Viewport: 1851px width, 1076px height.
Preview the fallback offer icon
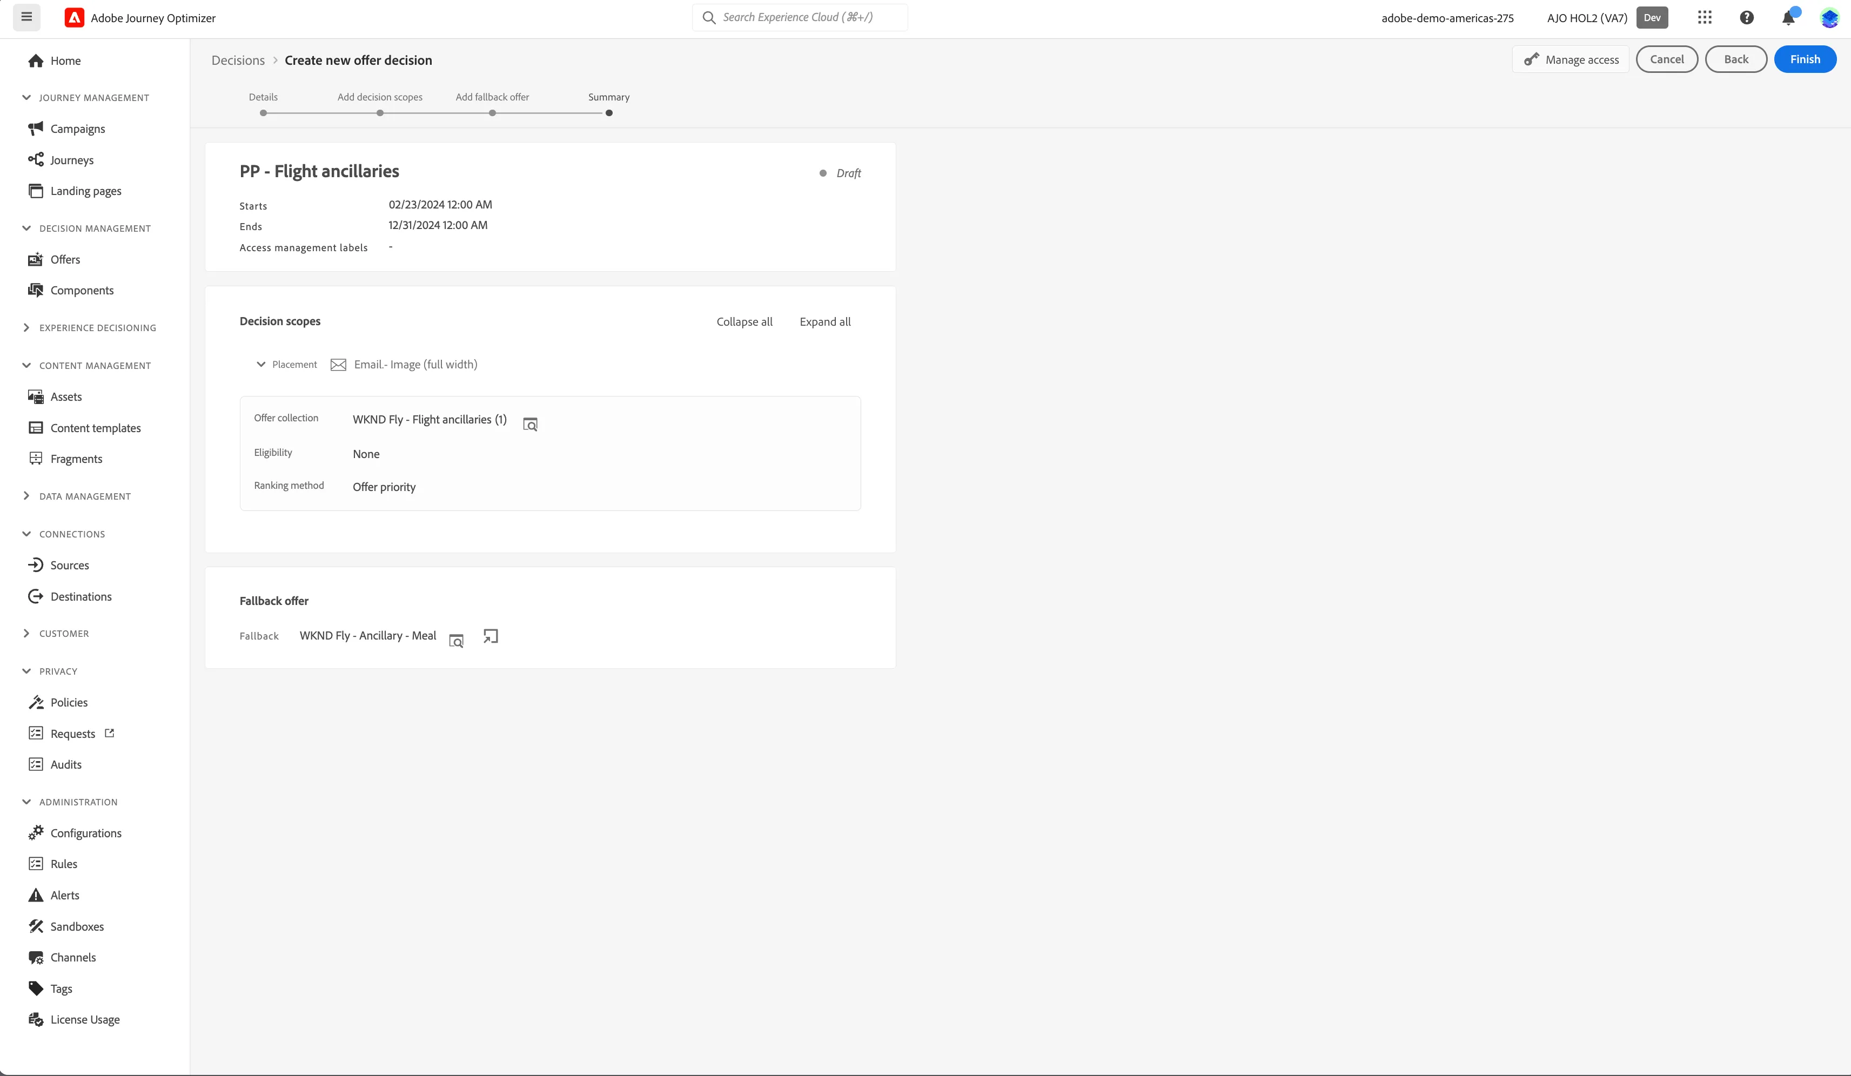click(456, 641)
